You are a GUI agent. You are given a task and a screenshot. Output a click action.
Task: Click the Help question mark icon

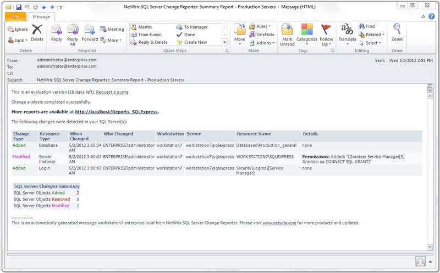(x=432, y=16)
